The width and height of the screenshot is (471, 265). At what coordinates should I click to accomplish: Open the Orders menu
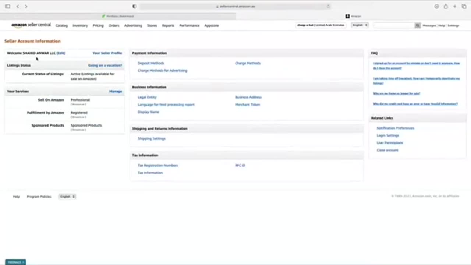(x=114, y=26)
